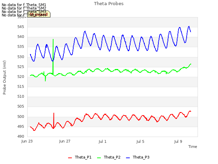Click the 'Jun 27' x-axis label
218x164 pixels.
pos(65,141)
